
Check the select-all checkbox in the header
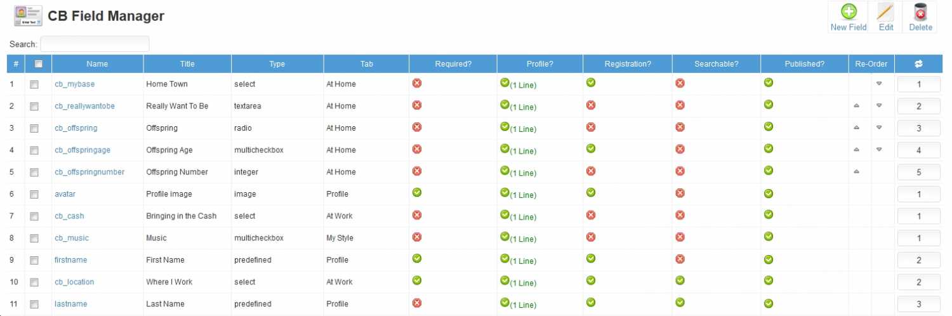click(x=38, y=63)
